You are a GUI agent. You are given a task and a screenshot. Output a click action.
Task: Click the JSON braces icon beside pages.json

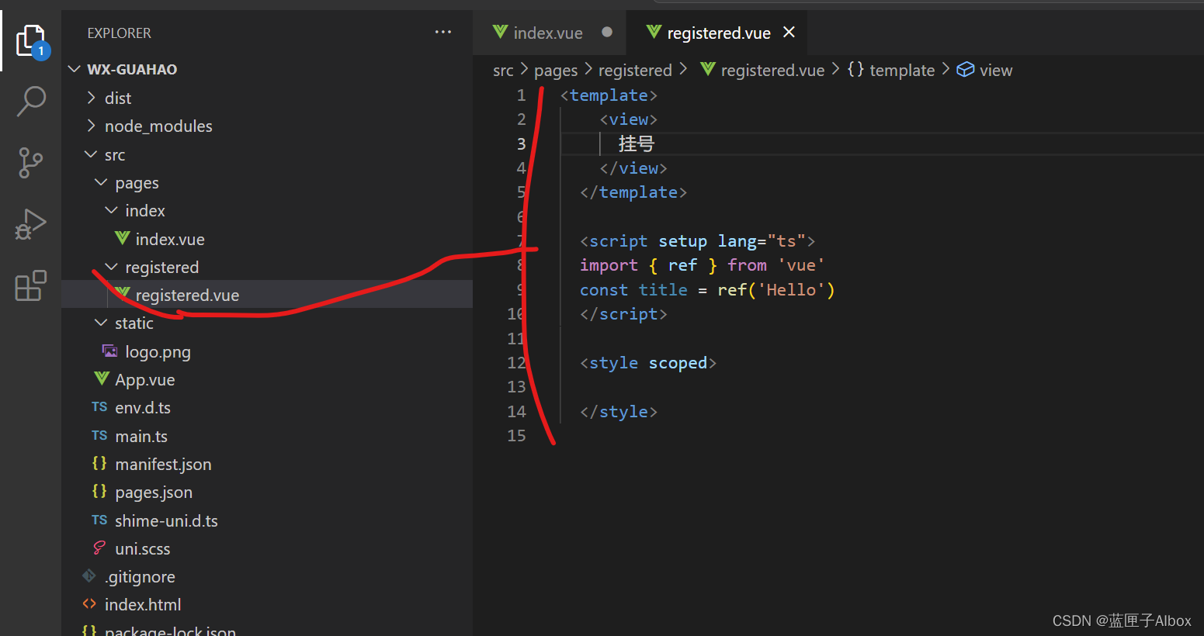(99, 491)
